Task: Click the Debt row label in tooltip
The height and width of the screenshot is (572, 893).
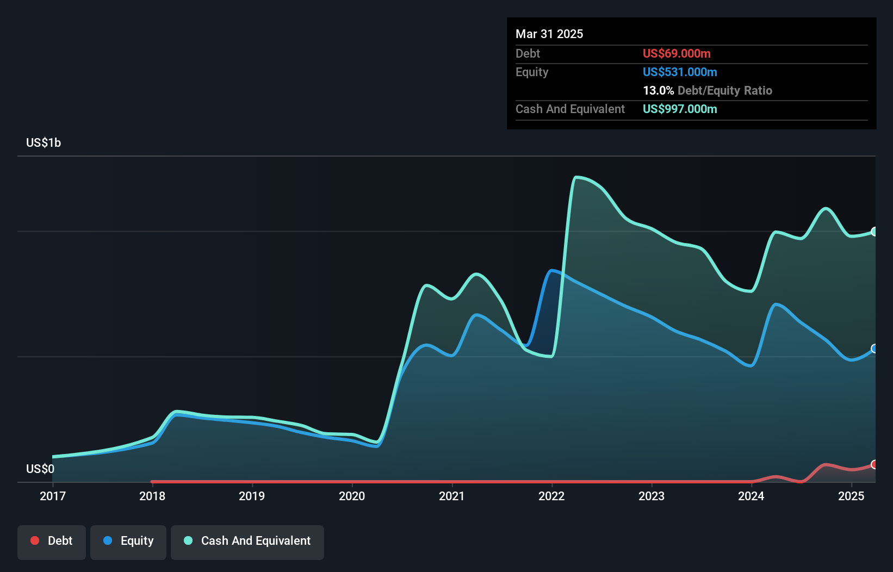Action: click(528, 53)
